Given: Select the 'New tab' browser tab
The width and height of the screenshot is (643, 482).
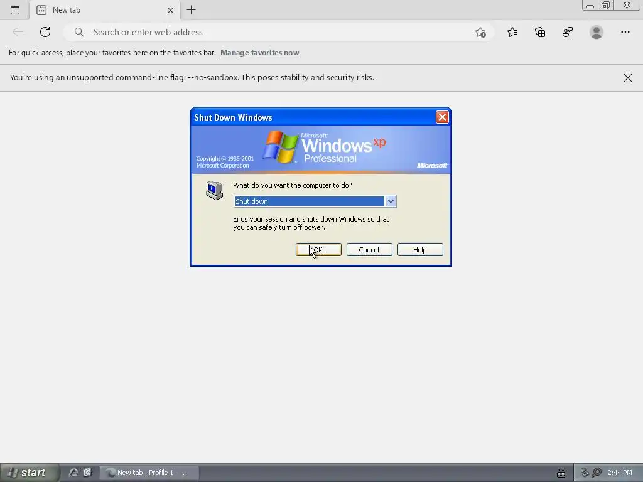Looking at the screenshot, I should [105, 10].
